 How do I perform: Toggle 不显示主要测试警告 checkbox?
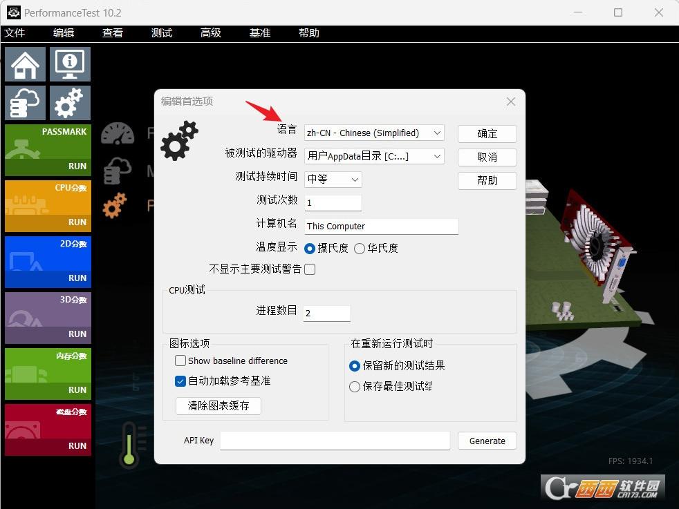pos(310,269)
